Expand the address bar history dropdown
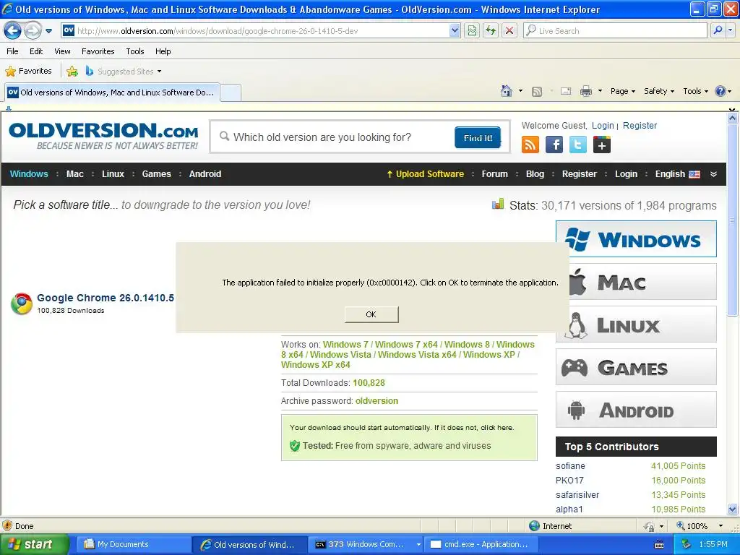Image resolution: width=740 pixels, height=555 pixels. pos(455,31)
